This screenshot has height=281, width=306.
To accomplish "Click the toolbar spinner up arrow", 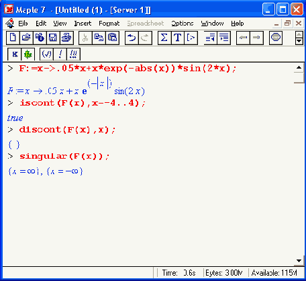I will point(299,35).
